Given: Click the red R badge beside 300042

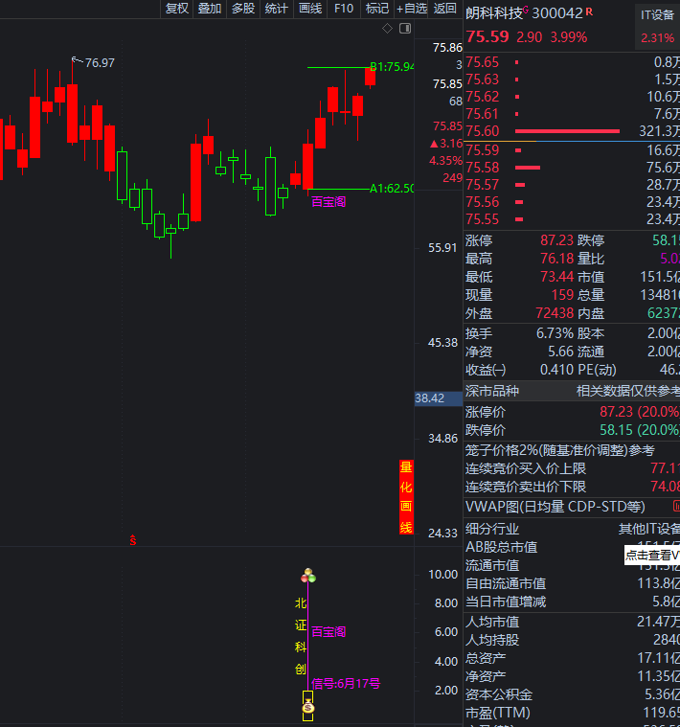Looking at the screenshot, I should point(589,11).
